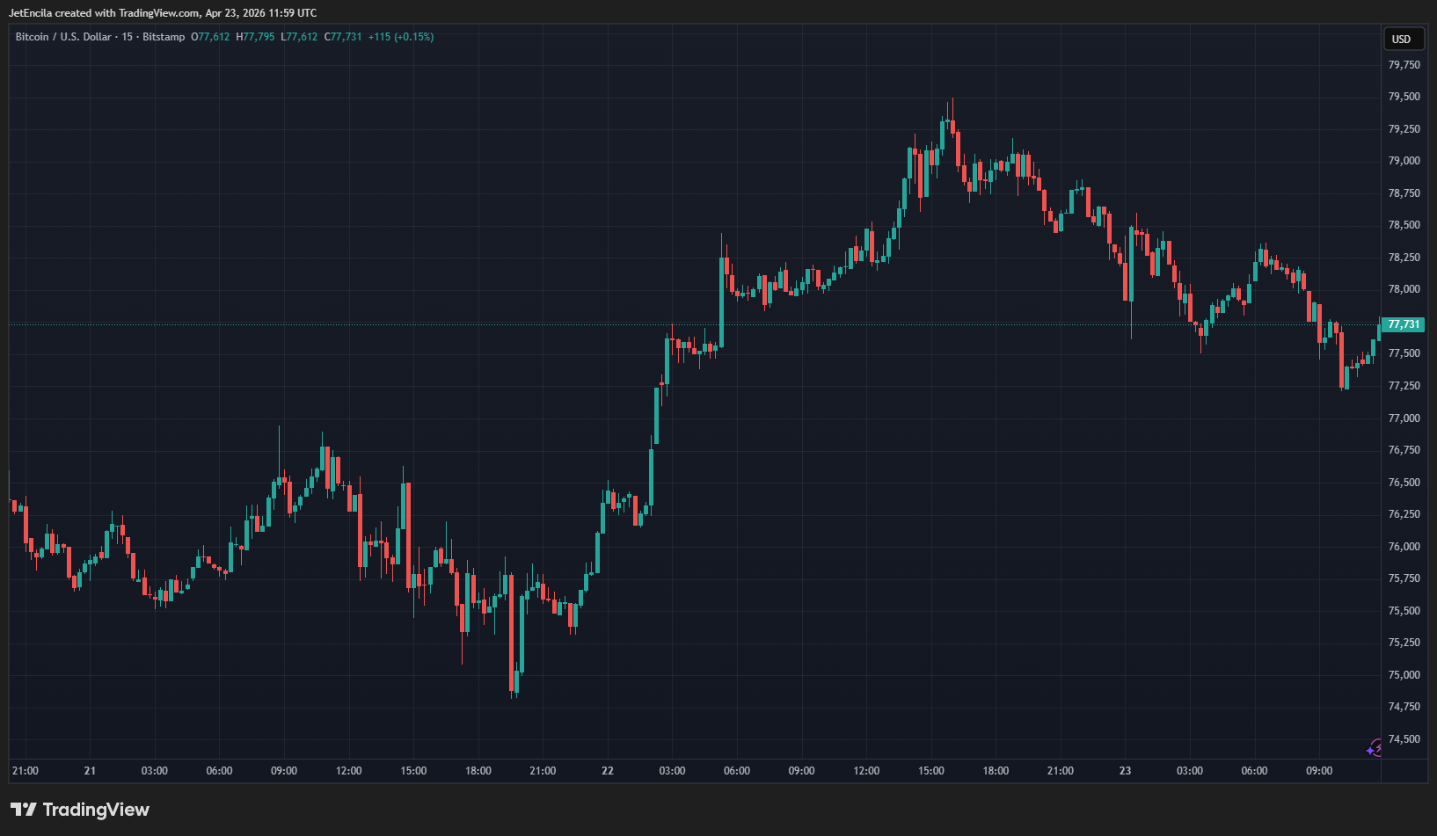Click the last 09:00 time axis label

click(x=1319, y=771)
